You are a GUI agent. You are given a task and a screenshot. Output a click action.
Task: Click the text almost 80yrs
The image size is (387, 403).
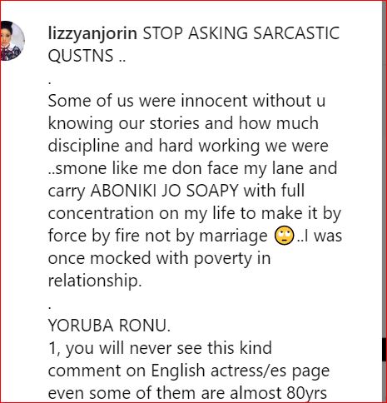click(278, 393)
